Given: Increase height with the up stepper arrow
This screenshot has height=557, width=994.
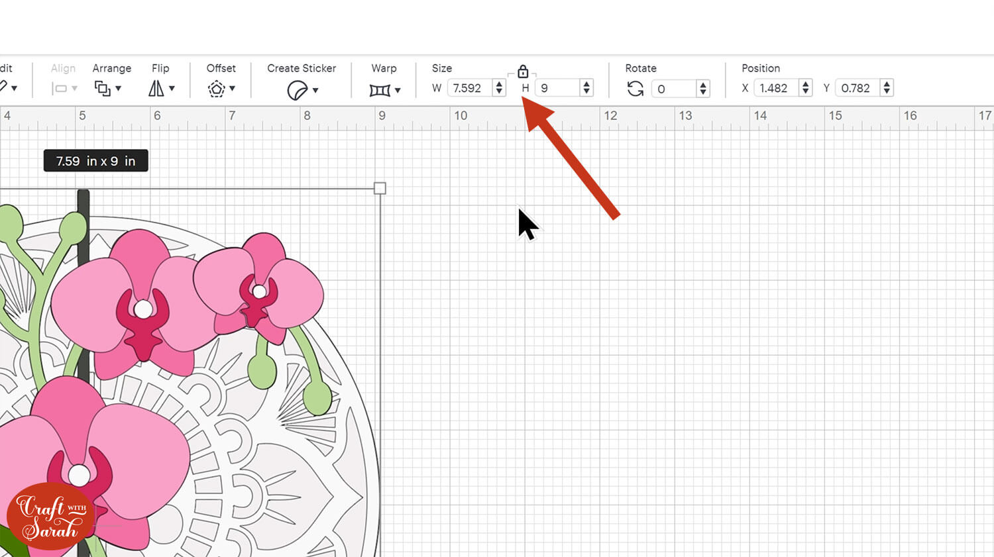Looking at the screenshot, I should click(586, 84).
